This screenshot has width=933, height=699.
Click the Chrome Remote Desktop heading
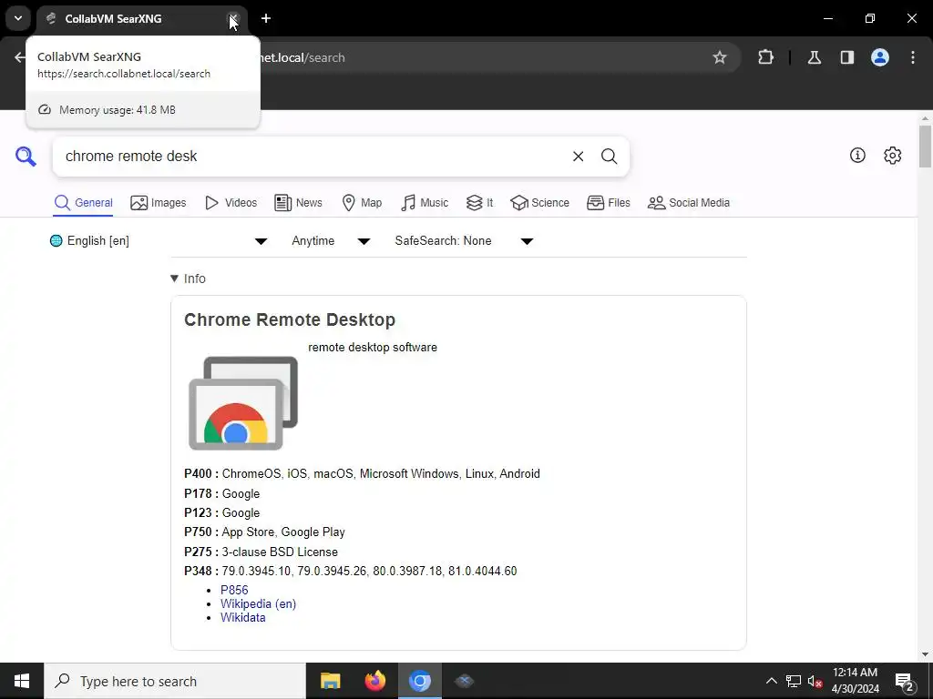pos(290,319)
